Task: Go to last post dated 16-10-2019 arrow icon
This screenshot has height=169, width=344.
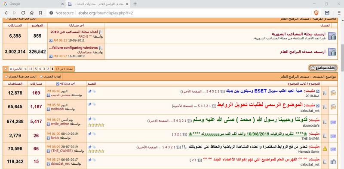Action: tap(51, 56)
